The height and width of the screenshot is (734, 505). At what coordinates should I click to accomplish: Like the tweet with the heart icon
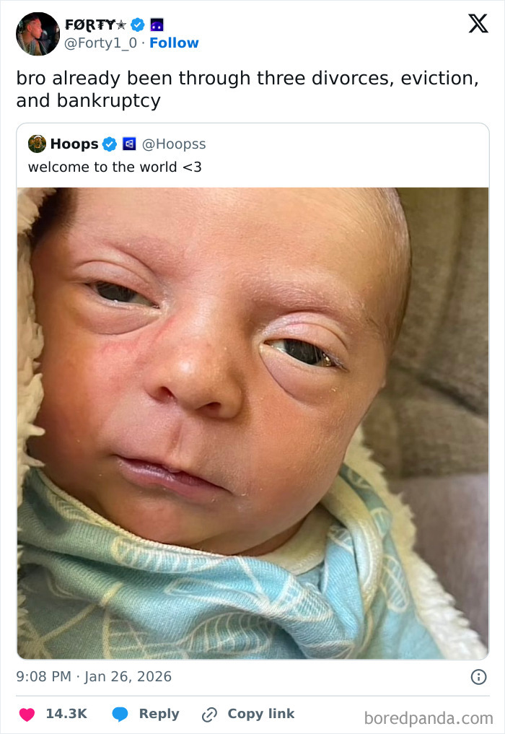27,715
